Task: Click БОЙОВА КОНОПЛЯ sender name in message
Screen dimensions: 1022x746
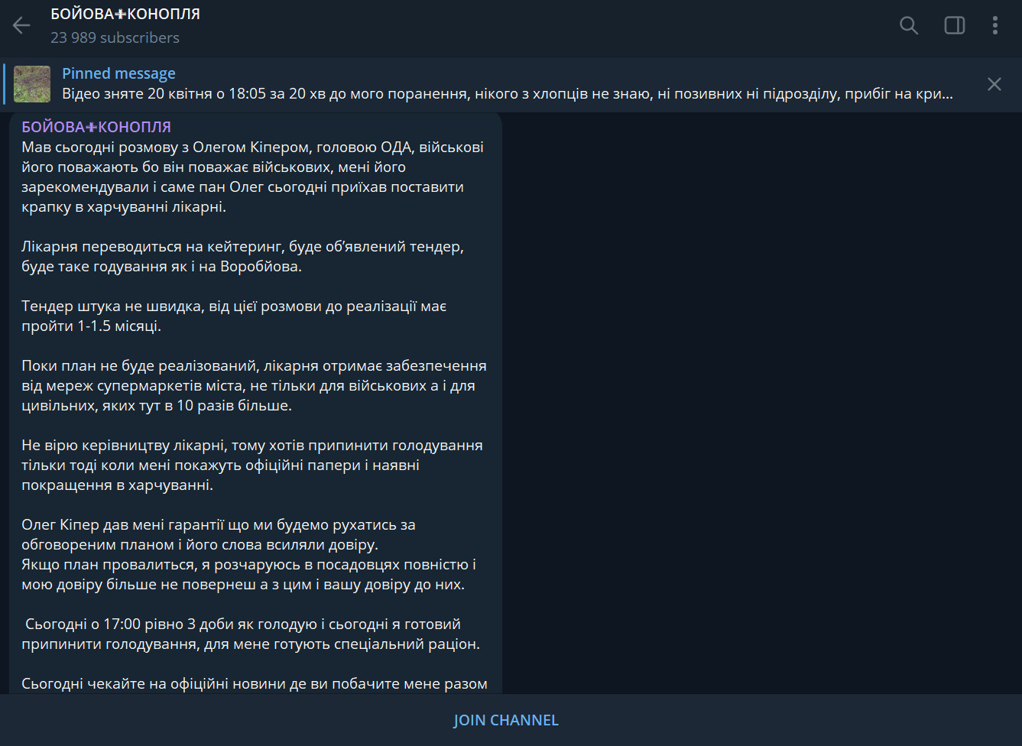Action: tap(96, 127)
